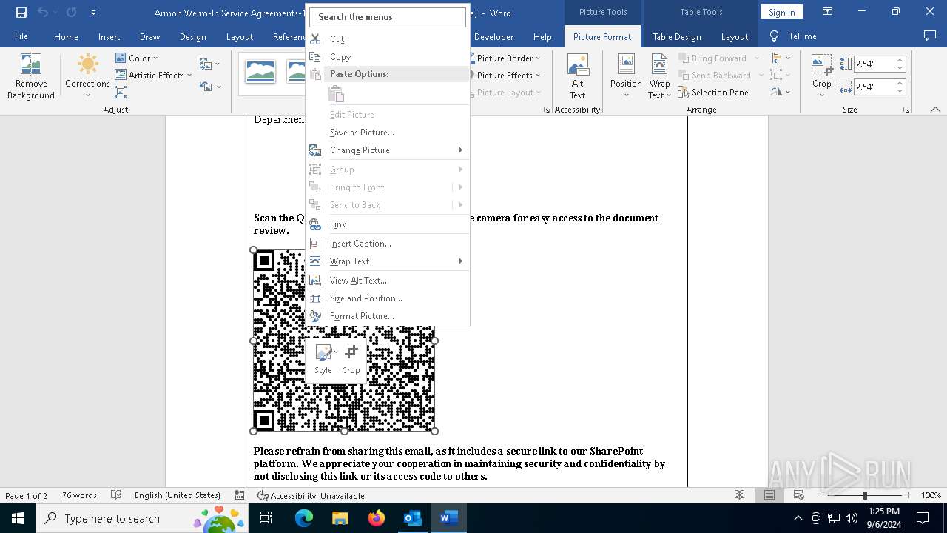Expand Wrap Text submenu in context menu
This screenshot has width=947, height=533.
pyautogui.click(x=388, y=261)
